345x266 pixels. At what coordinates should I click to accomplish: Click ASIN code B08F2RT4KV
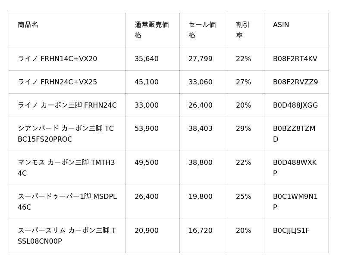(x=295, y=59)
